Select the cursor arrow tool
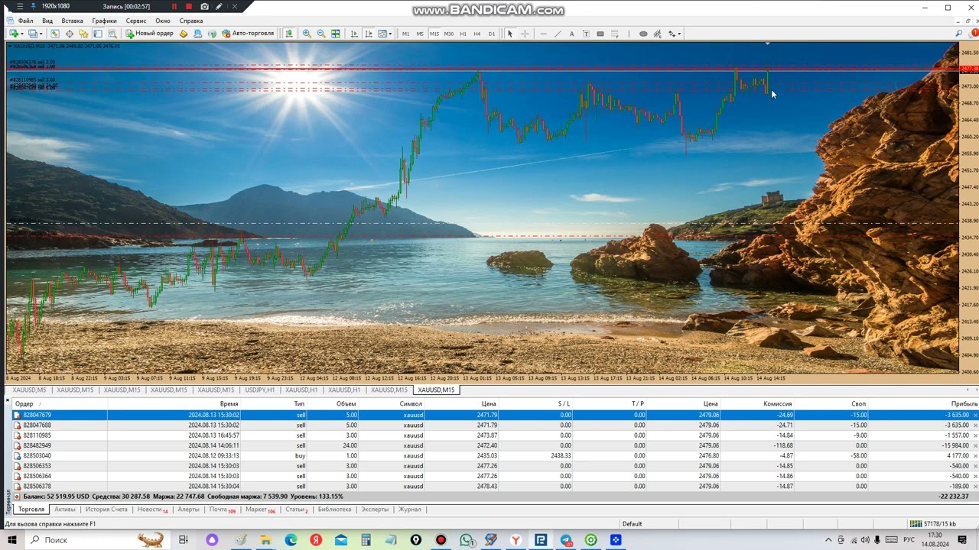979x550 pixels. 510,34
